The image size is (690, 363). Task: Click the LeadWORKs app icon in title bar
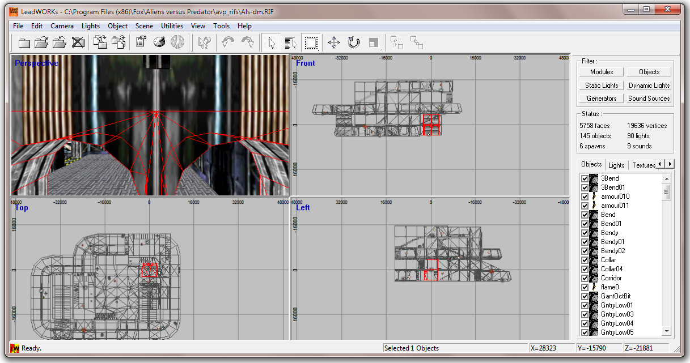13,12
